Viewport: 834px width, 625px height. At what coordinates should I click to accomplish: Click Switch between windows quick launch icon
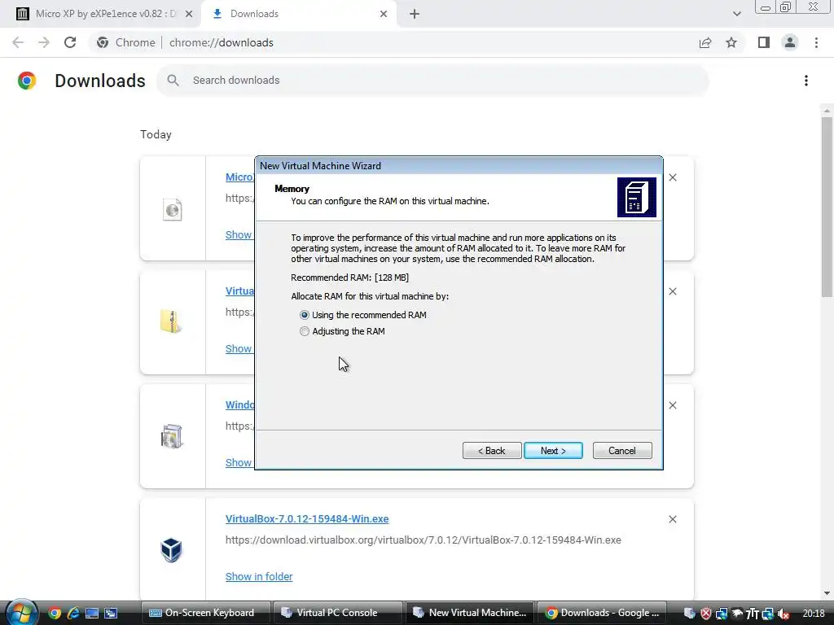pos(111,614)
